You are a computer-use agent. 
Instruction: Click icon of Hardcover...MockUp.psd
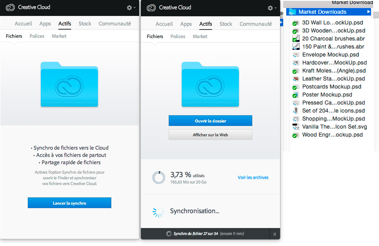pos(296,63)
